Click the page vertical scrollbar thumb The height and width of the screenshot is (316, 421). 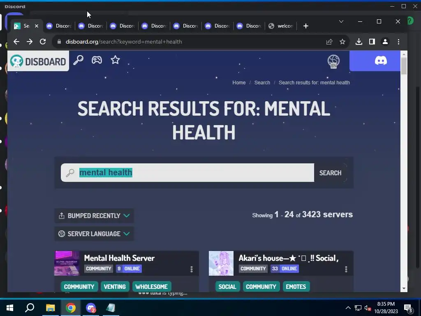click(x=404, y=66)
